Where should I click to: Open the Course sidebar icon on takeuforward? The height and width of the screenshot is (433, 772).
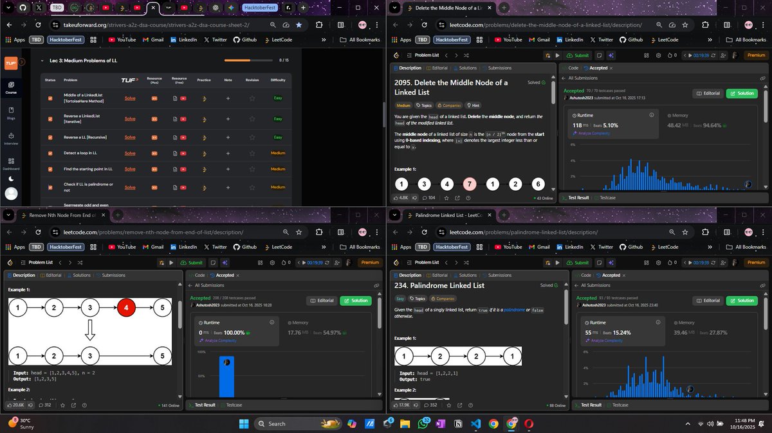coord(11,87)
